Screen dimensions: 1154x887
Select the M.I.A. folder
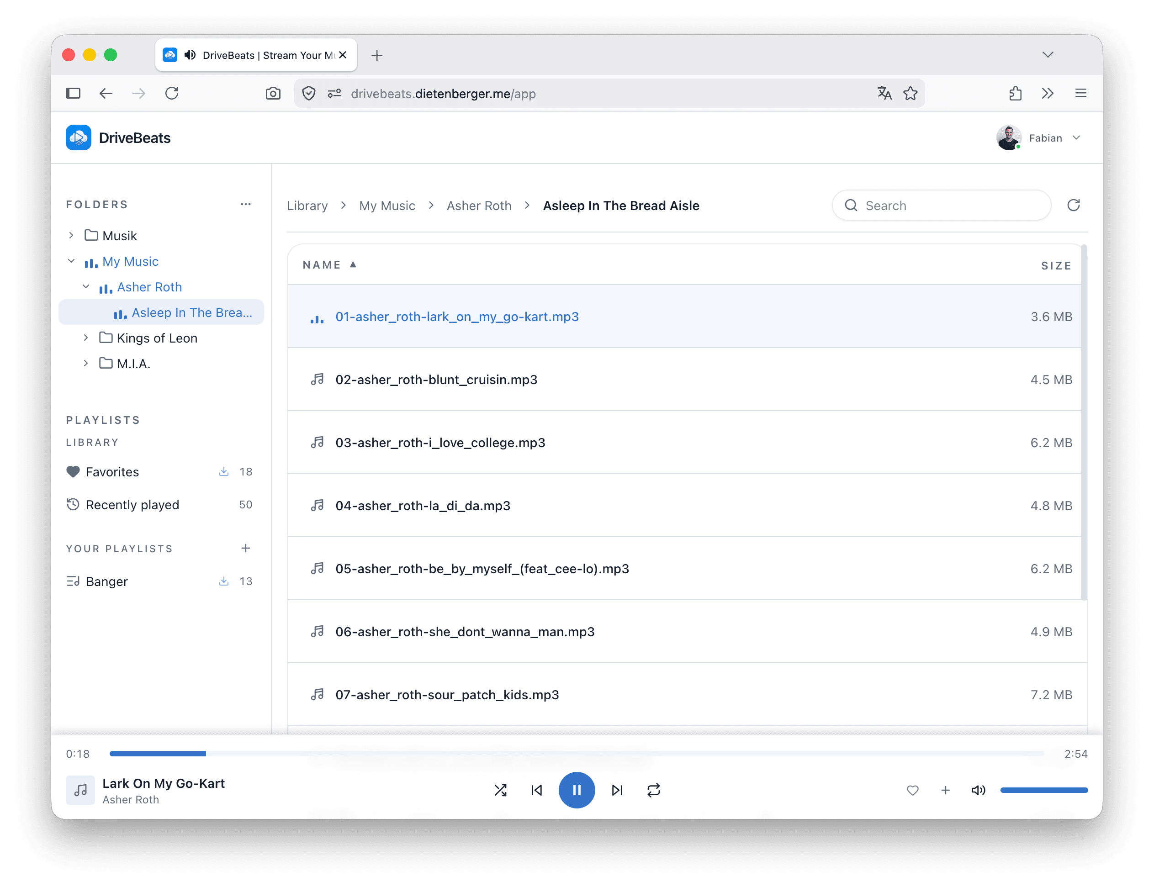(x=133, y=363)
